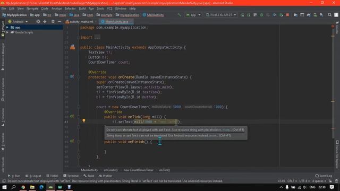This screenshot has height=191, width=340.
Task: Click the override gutter icon beside onFinish
Action: tap(72, 141)
